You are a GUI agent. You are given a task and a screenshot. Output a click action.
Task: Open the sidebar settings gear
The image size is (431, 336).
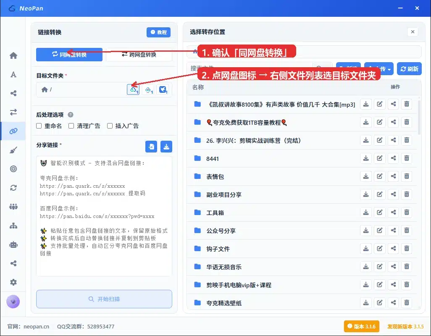coord(13,282)
